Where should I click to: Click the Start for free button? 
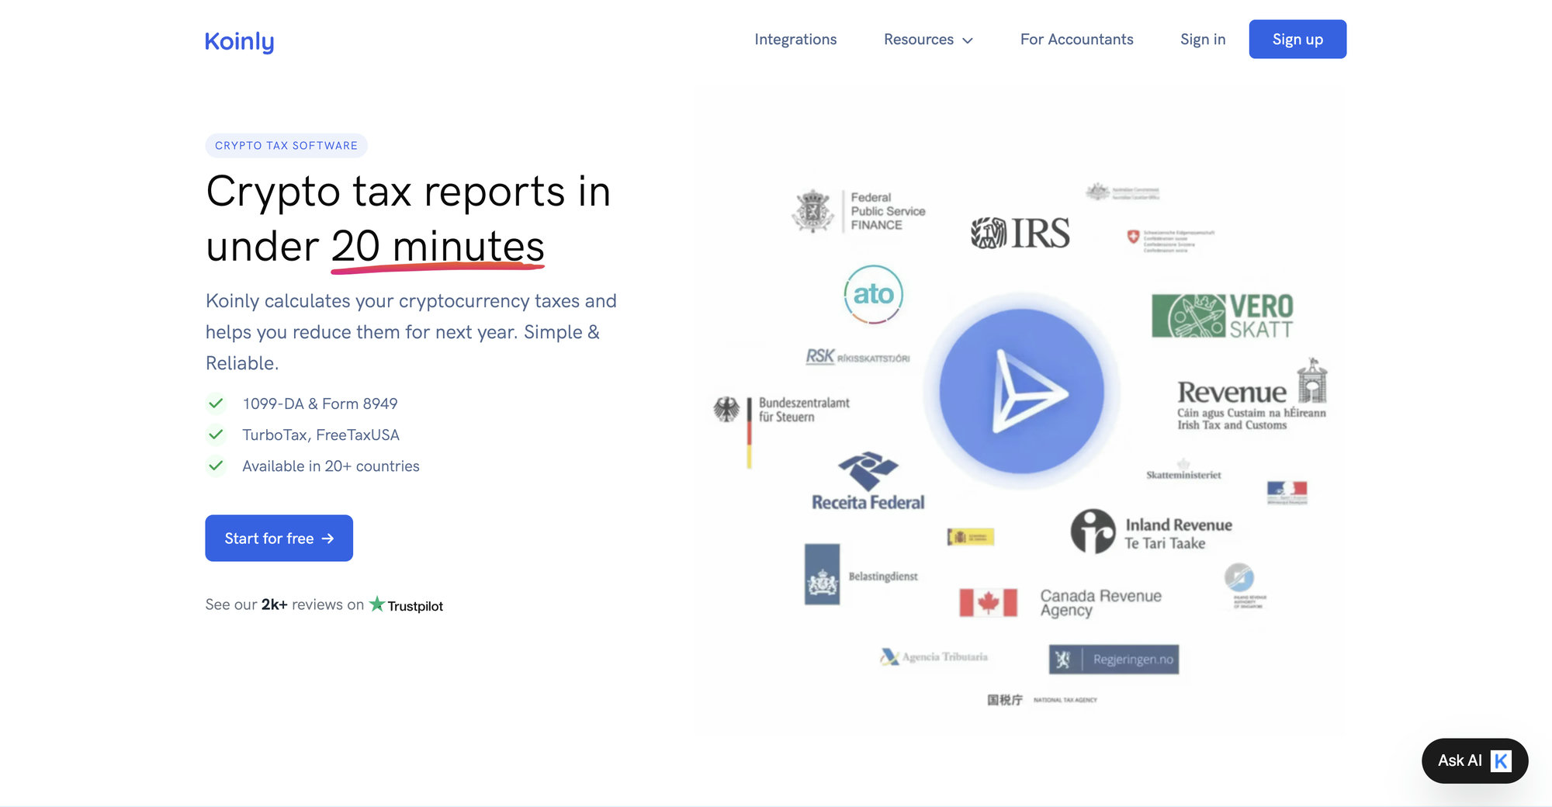click(x=279, y=538)
